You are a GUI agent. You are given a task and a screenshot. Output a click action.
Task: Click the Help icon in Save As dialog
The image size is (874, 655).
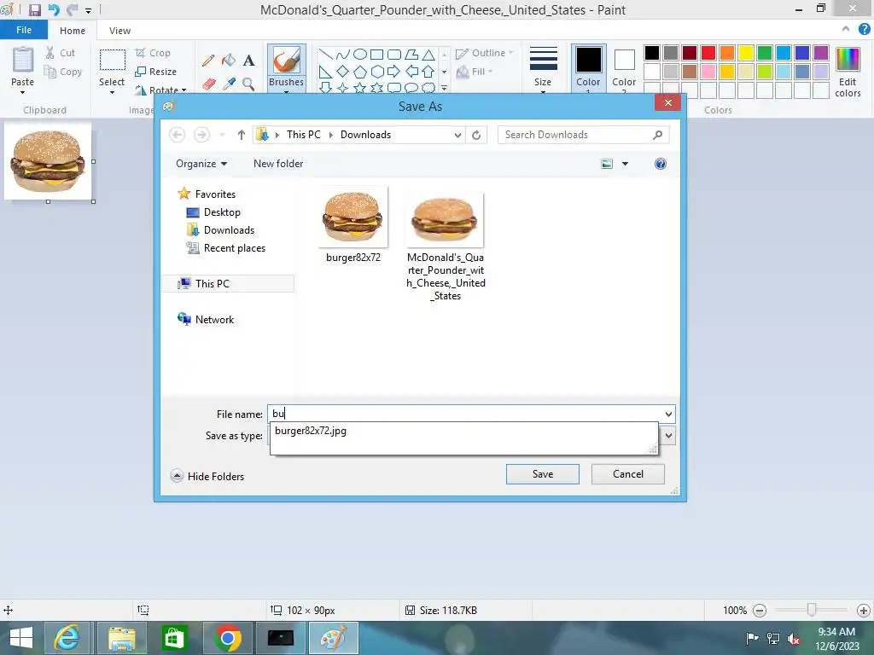pos(661,164)
